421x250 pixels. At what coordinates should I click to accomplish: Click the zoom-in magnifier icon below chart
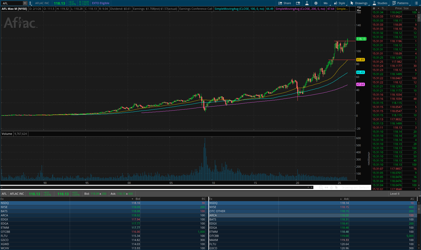click(321, 188)
